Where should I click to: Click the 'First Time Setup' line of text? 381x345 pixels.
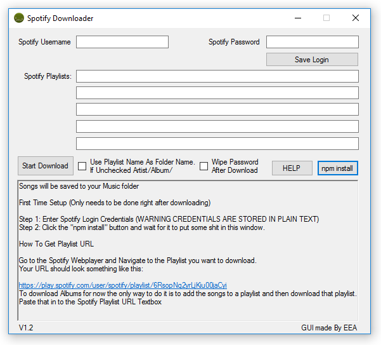tap(115, 203)
